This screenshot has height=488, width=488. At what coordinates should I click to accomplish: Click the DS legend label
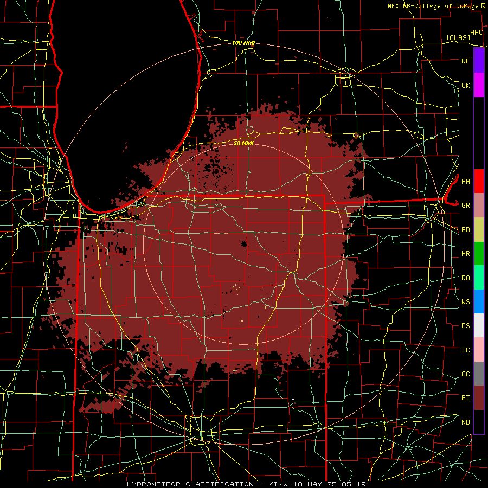pyautogui.click(x=465, y=326)
